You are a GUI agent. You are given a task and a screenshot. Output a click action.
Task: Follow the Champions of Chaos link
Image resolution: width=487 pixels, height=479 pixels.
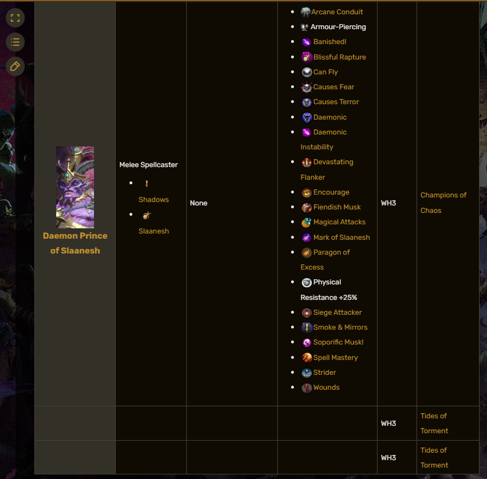pos(443,203)
